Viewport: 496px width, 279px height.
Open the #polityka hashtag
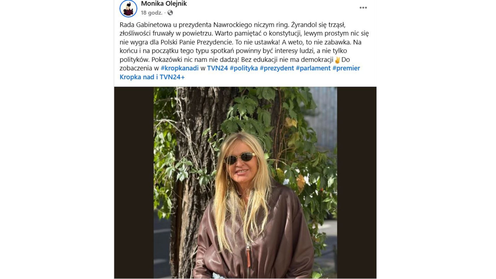(244, 68)
